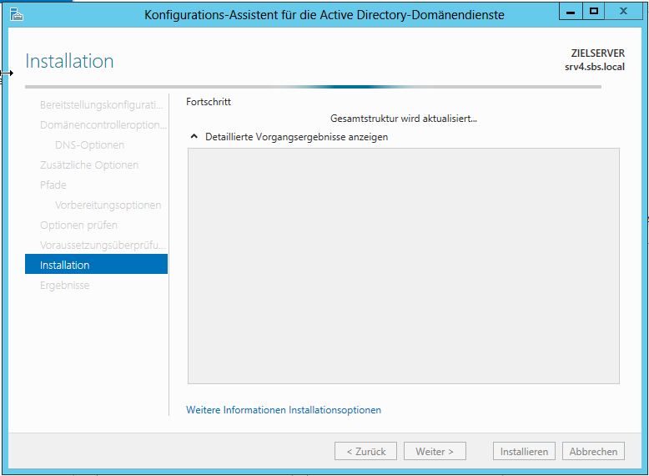Click the Weiter button
The image size is (649, 476).
click(x=435, y=451)
